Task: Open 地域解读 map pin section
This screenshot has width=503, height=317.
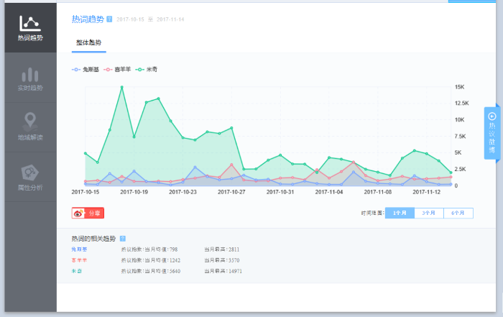Action: [x=29, y=127]
